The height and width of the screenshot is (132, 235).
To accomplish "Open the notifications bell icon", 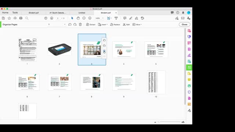I will point(183,13).
